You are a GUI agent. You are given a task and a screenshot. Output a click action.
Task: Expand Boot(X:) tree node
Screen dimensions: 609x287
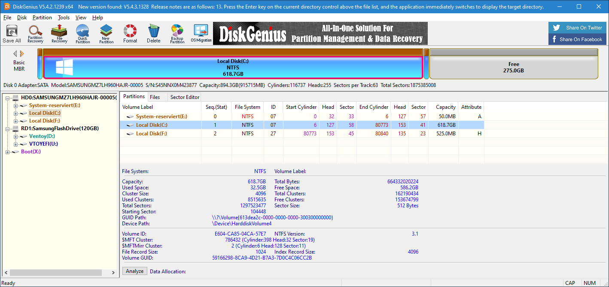click(x=7, y=152)
